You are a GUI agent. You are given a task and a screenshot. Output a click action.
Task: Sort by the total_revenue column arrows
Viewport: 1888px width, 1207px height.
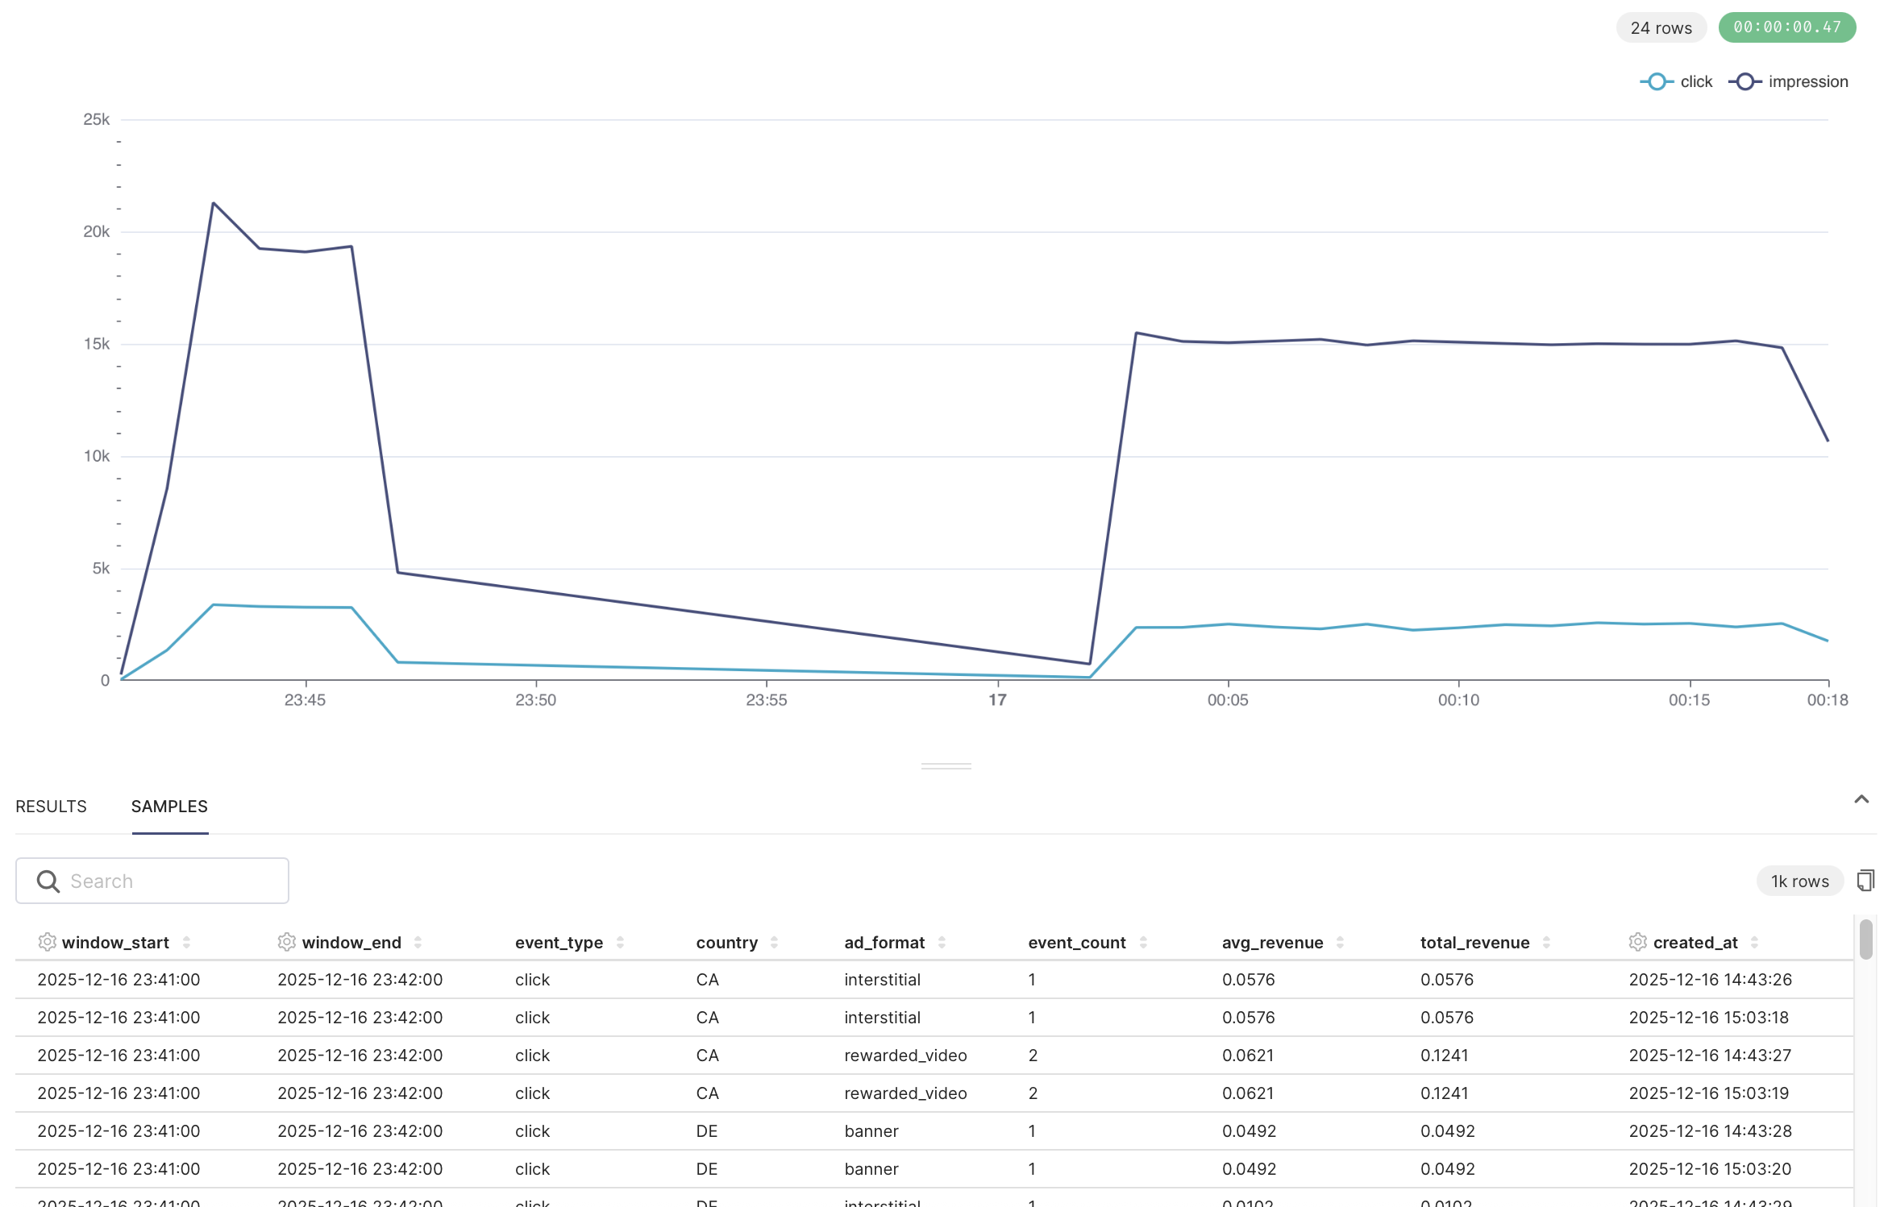[x=1546, y=942]
